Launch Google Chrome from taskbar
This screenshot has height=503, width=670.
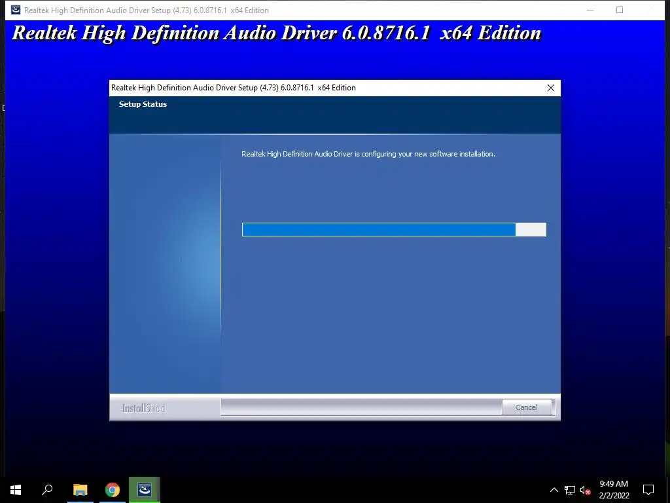click(113, 490)
